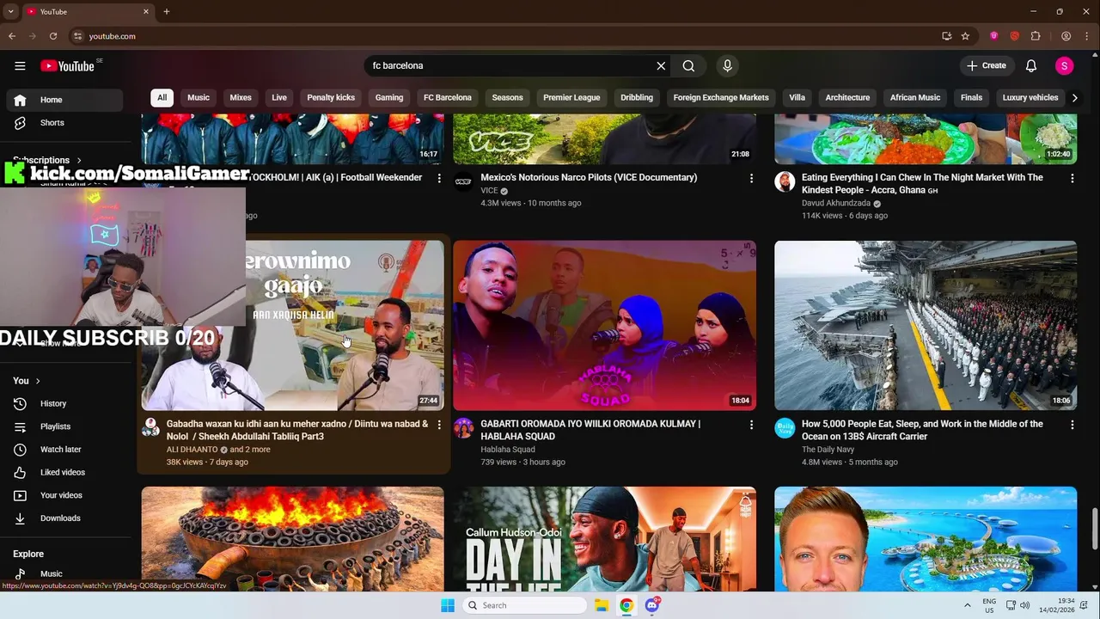The image size is (1100, 619).
Task: Select the All filter chip
Action: coord(162,98)
